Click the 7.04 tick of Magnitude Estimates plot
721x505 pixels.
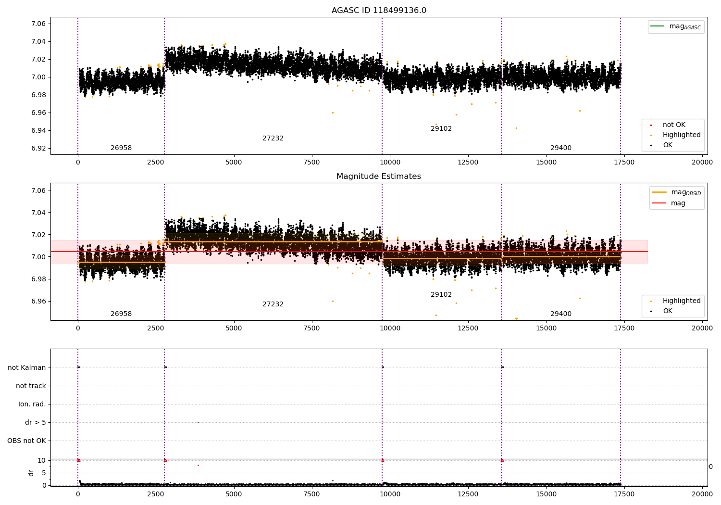point(39,213)
